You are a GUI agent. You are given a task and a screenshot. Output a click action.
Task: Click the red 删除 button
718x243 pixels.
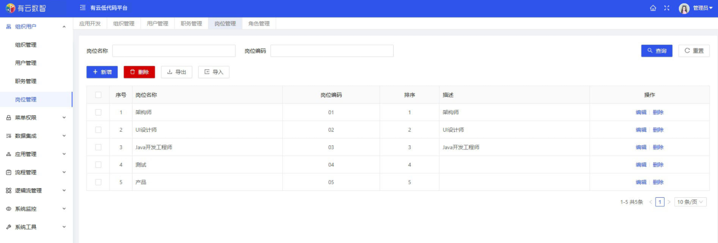coord(139,72)
